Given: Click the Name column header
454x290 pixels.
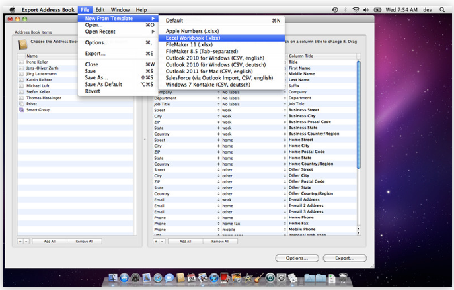Looking at the screenshot, I should [x=51, y=56].
